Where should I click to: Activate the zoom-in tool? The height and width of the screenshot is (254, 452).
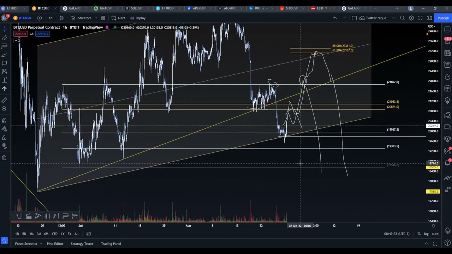(4, 109)
